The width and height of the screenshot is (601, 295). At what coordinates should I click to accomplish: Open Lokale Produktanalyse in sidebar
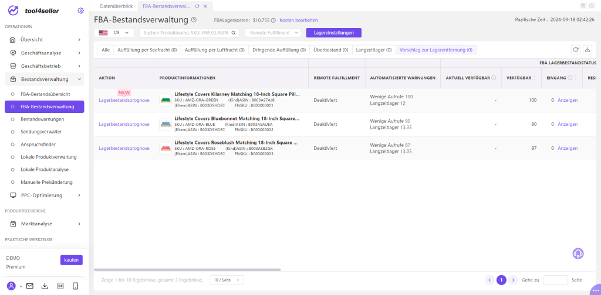(x=45, y=169)
